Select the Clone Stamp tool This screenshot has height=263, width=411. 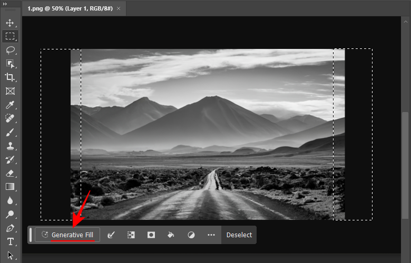click(10, 146)
